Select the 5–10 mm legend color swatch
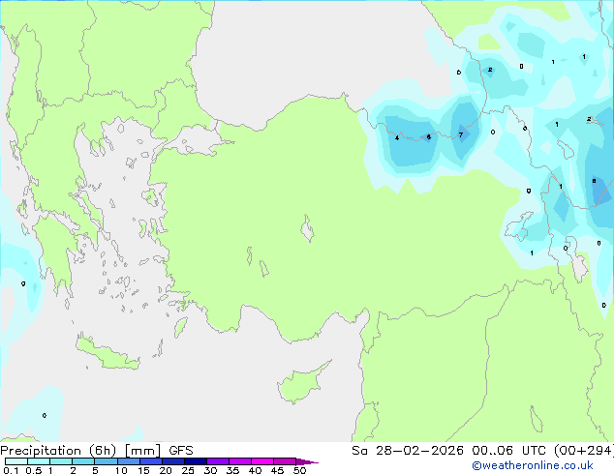This screenshot has width=614, height=474. pyautogui.click(x=106, y=461)
